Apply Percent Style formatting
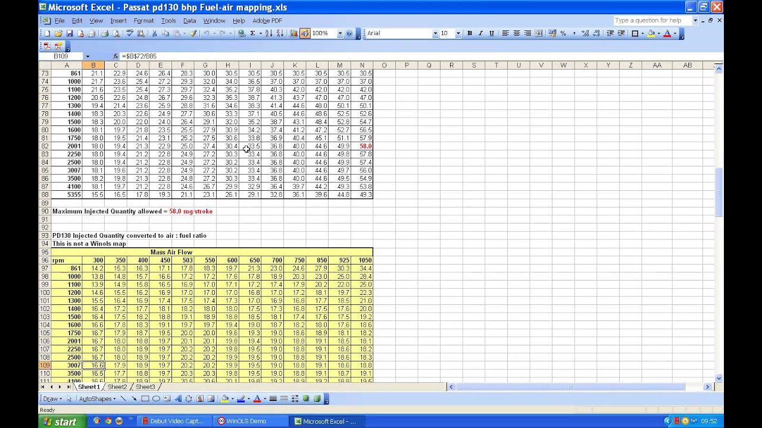The height and width of the screenshot is (428, 762). point(563,33)
